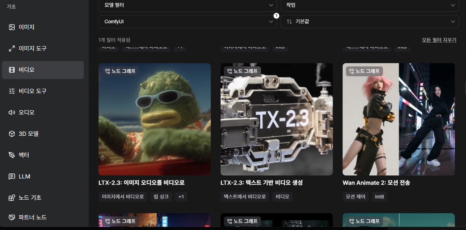Select 파트너 노드 category in sidebar
The height and width of the screenshot is (230, 466).
click(x=43, y=217)
